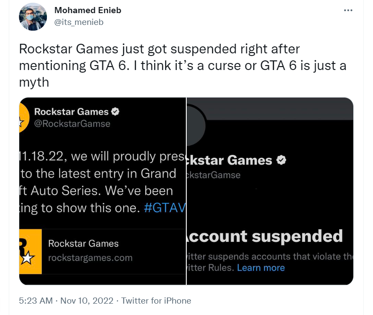Click the 5:23 AM · Nov 10, 2022 timestamp
This screenshot has width=373, height=315.
(x=66, y=301)
